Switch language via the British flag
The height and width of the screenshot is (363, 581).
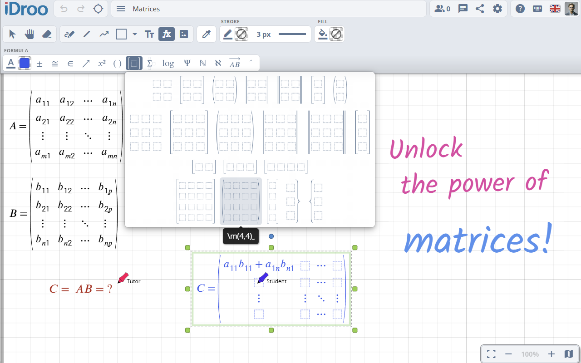[554, 8]
